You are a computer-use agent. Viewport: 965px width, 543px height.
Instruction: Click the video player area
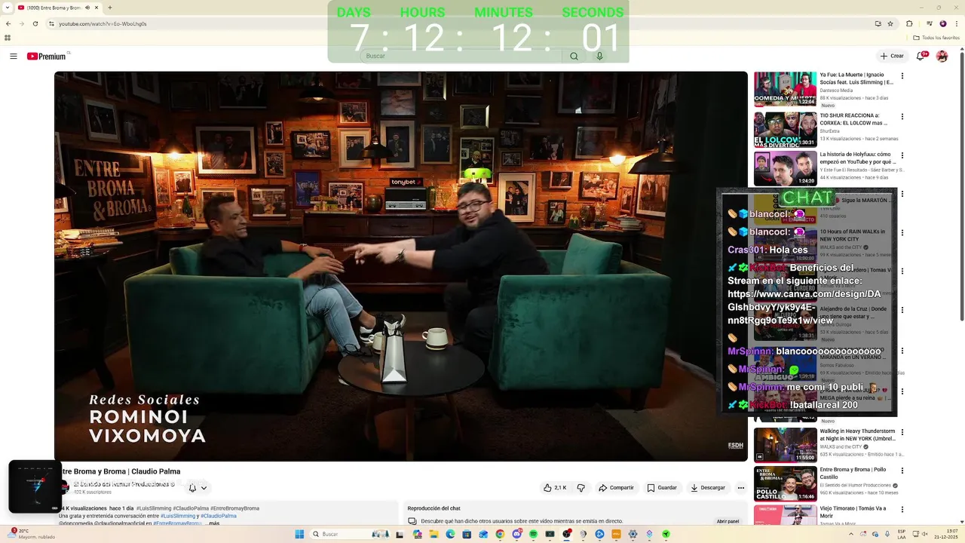400,265
